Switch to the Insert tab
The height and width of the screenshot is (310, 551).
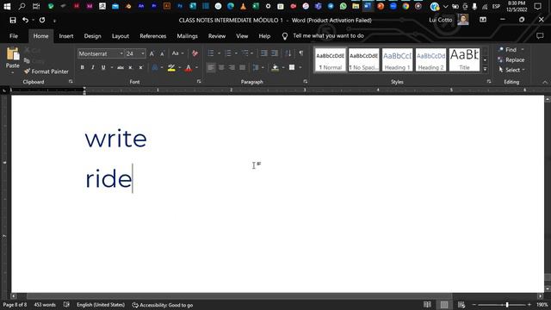66,36
